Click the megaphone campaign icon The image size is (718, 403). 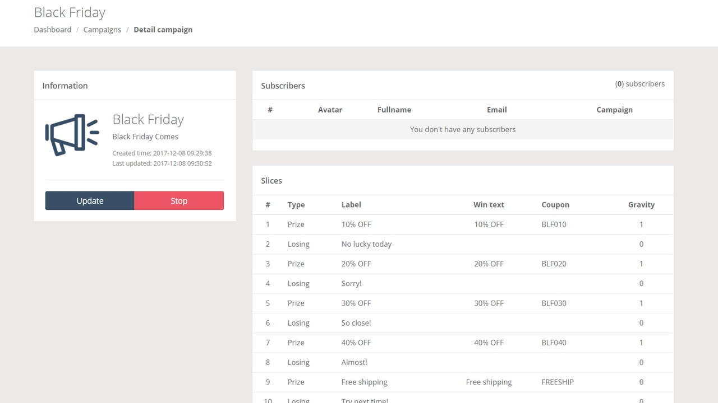[x=72, y=135]
